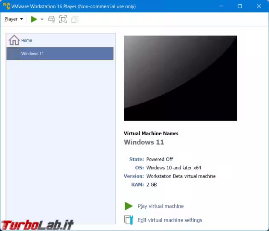Click Play virtual machine link
Screen dimensions: 269x231
(x=161, y=206)
